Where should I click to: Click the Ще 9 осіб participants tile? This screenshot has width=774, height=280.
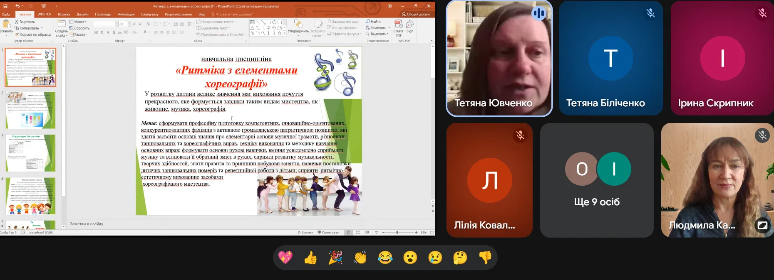597,180
